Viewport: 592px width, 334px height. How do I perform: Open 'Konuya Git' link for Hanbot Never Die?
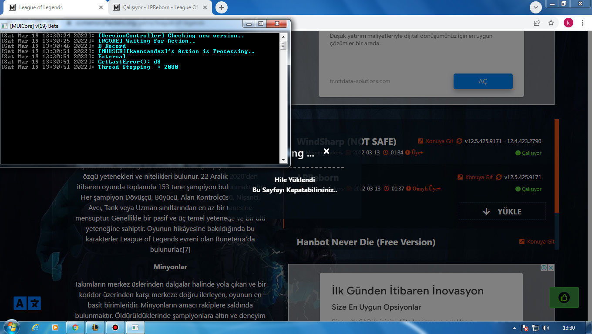point(537,241)
